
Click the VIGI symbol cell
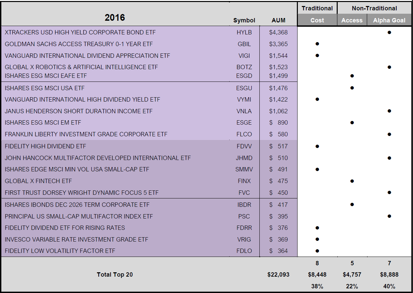244,55
